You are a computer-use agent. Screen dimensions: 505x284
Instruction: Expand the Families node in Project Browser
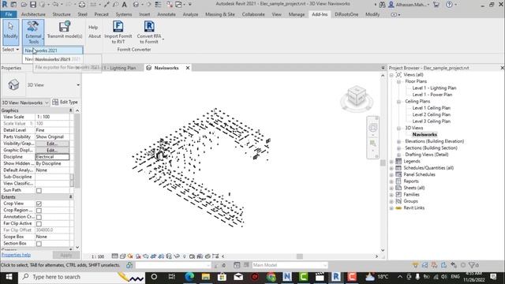[391, 195]
